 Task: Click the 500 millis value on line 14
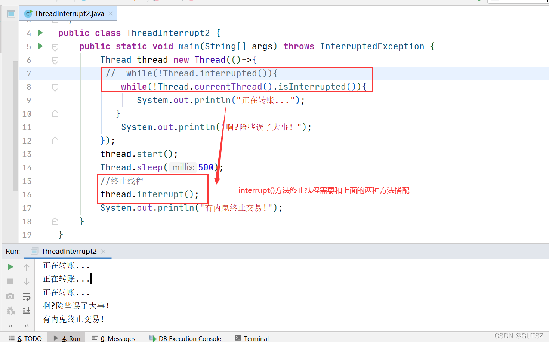tap(206, 167)
